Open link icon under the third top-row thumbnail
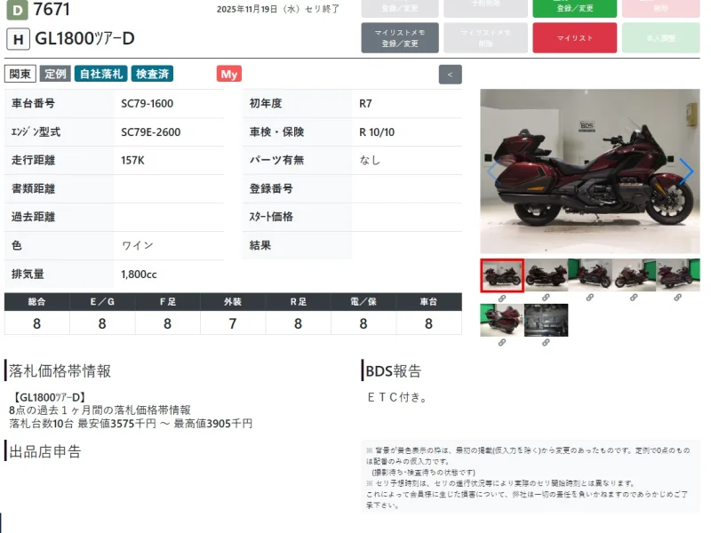Viewport: 711px width, 533px height. (589, 298)
